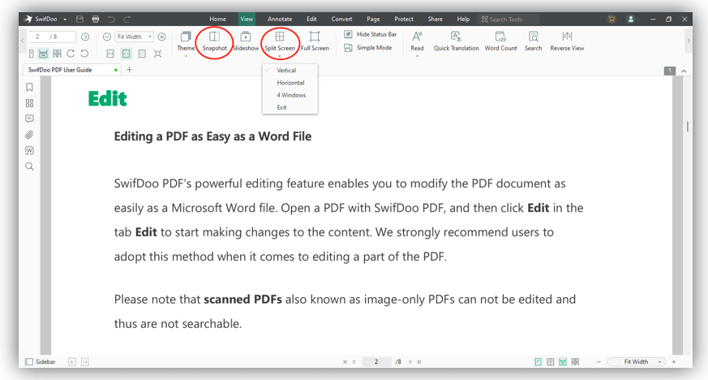Click the shopping cart icon
708x380 pixels.
click(x=611, y=19)
